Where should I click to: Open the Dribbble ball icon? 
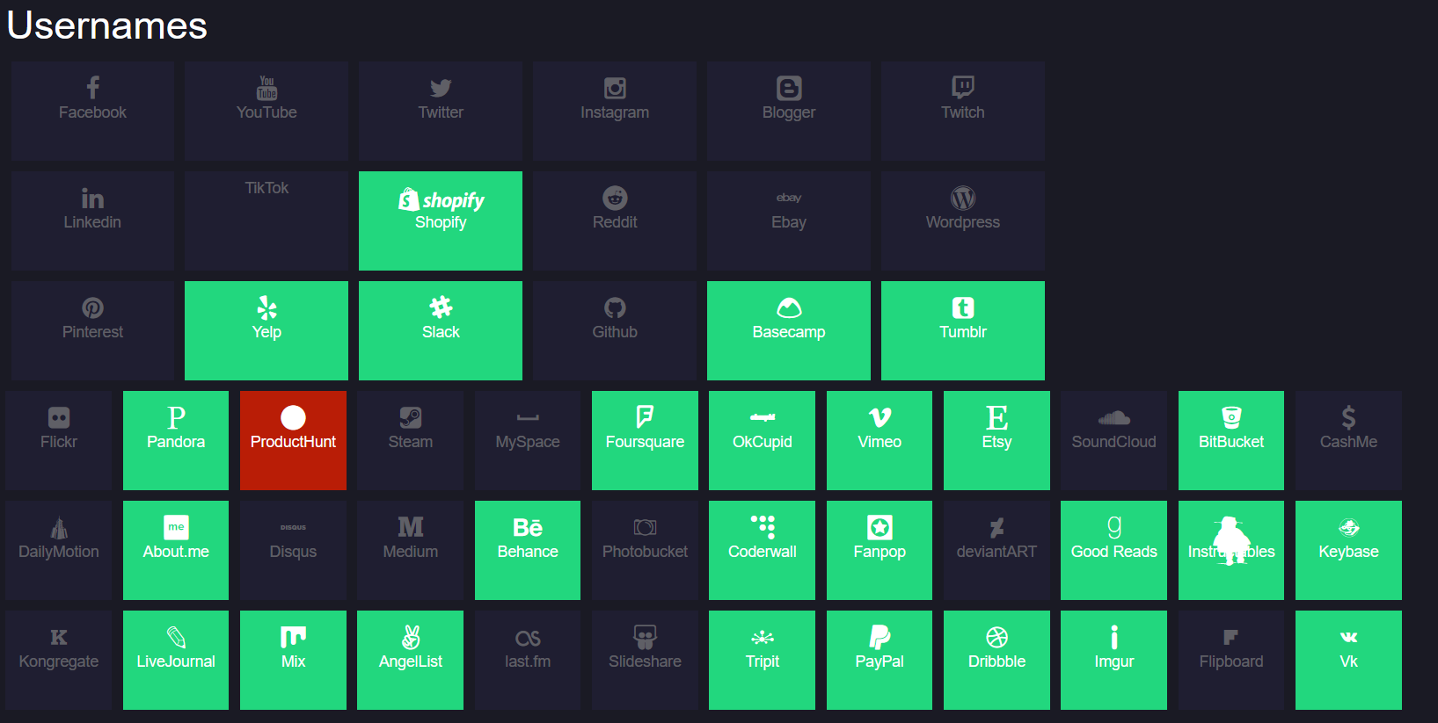[996, 637]
